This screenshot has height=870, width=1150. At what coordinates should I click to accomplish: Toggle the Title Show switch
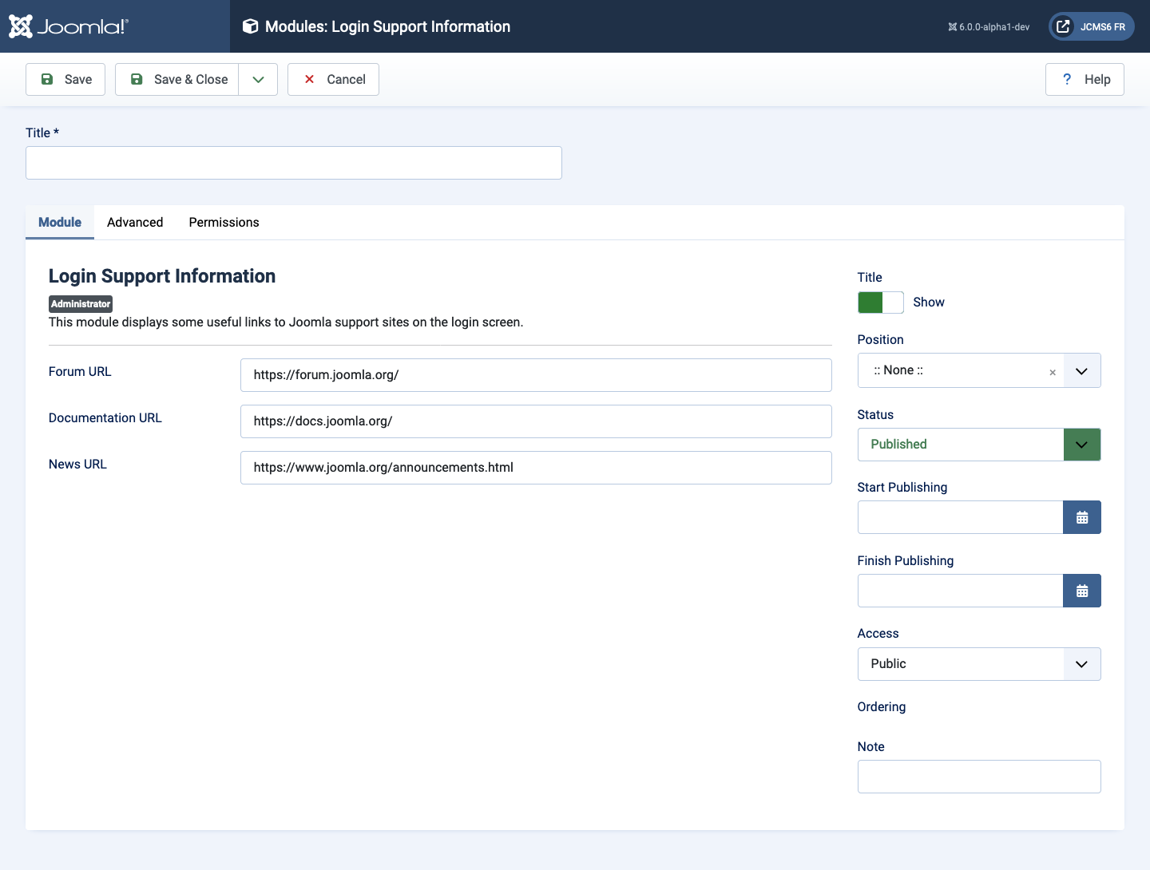click(881, 303)
